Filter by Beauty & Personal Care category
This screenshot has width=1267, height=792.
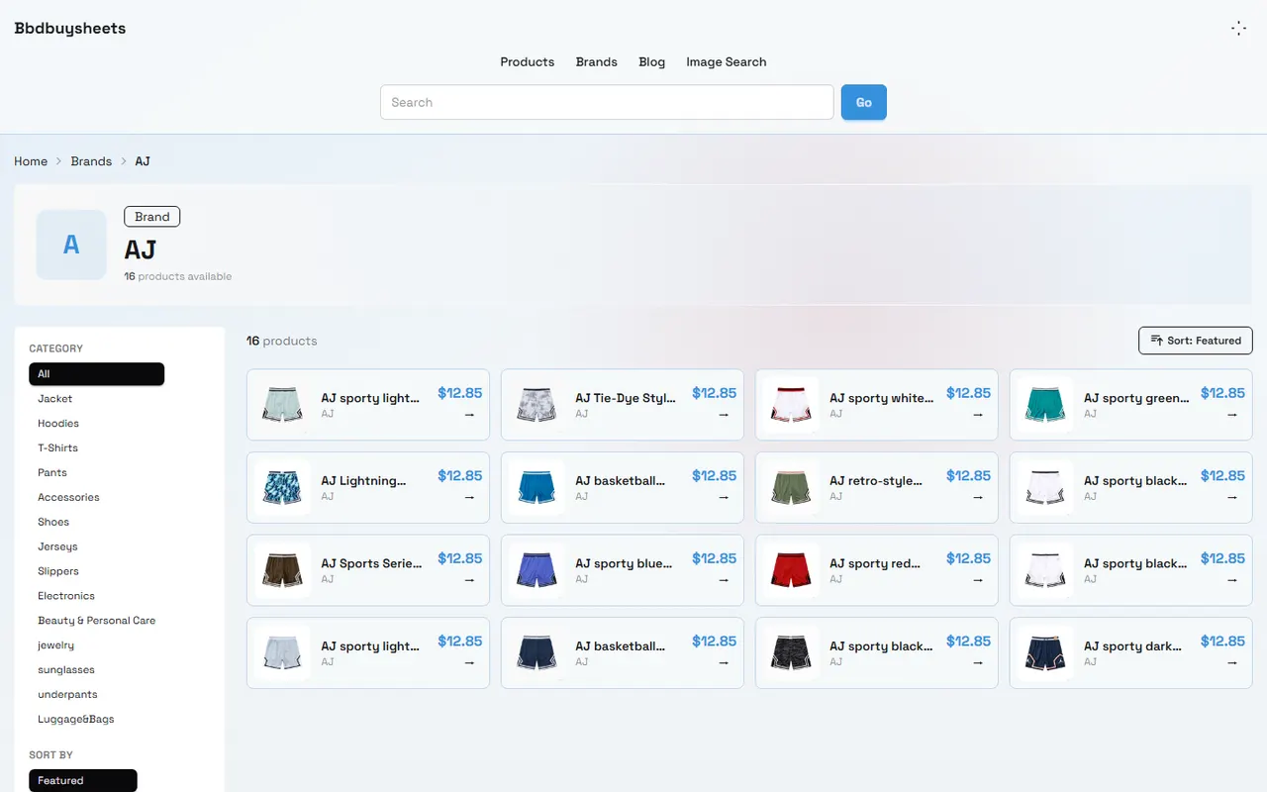click(x=96, y=621)
